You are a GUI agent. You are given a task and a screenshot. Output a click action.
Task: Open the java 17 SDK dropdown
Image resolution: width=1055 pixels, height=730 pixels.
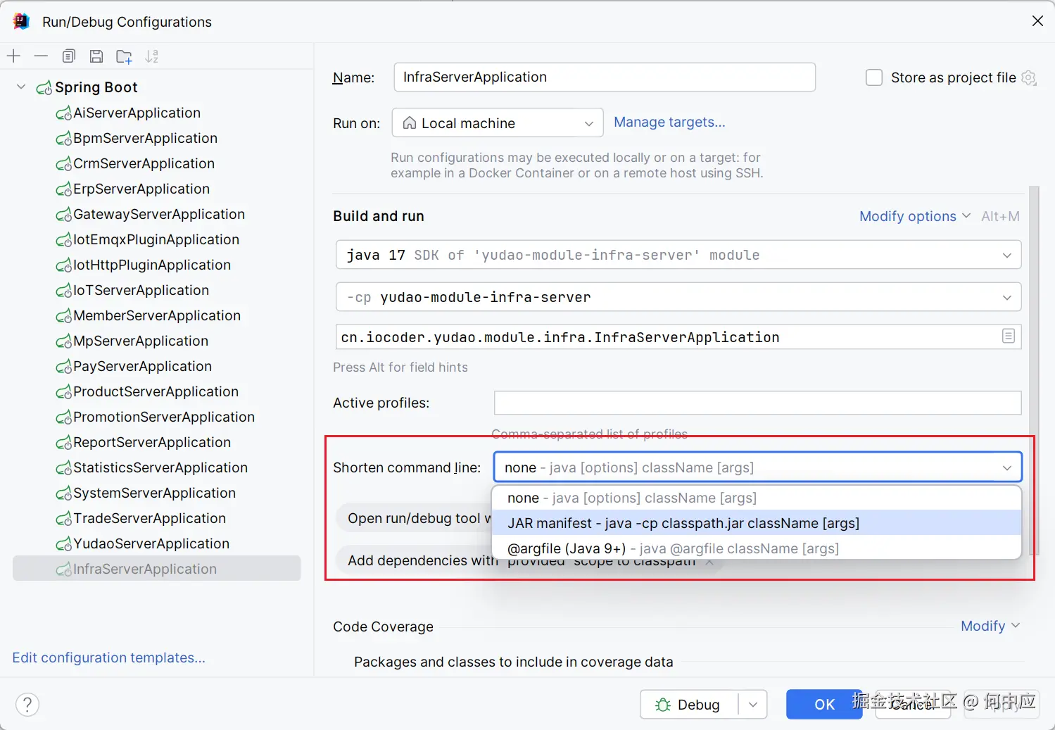[678, 255]
